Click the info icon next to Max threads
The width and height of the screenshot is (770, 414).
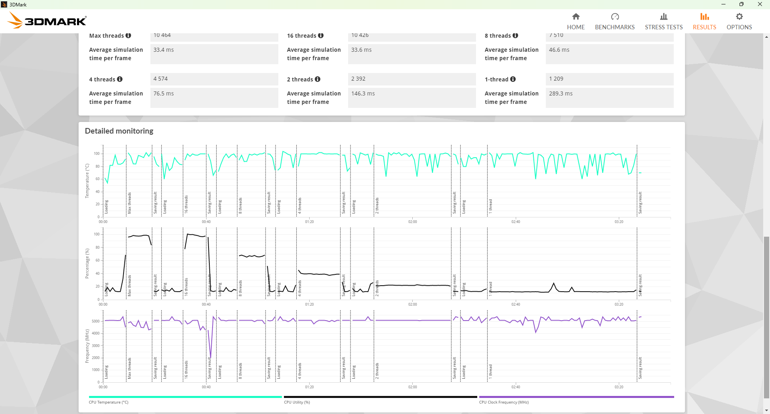click(128, 36)
